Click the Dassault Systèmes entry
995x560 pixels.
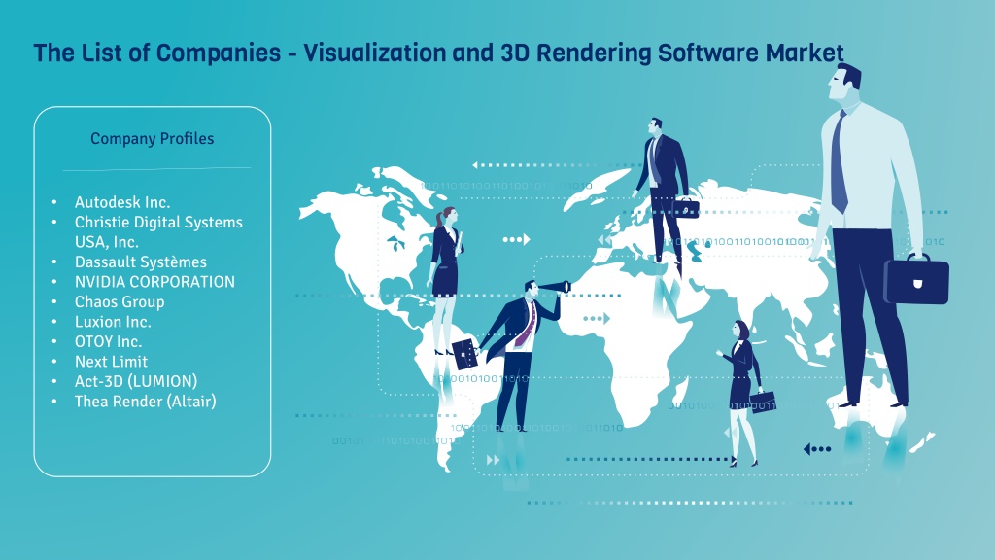(140, 262)
